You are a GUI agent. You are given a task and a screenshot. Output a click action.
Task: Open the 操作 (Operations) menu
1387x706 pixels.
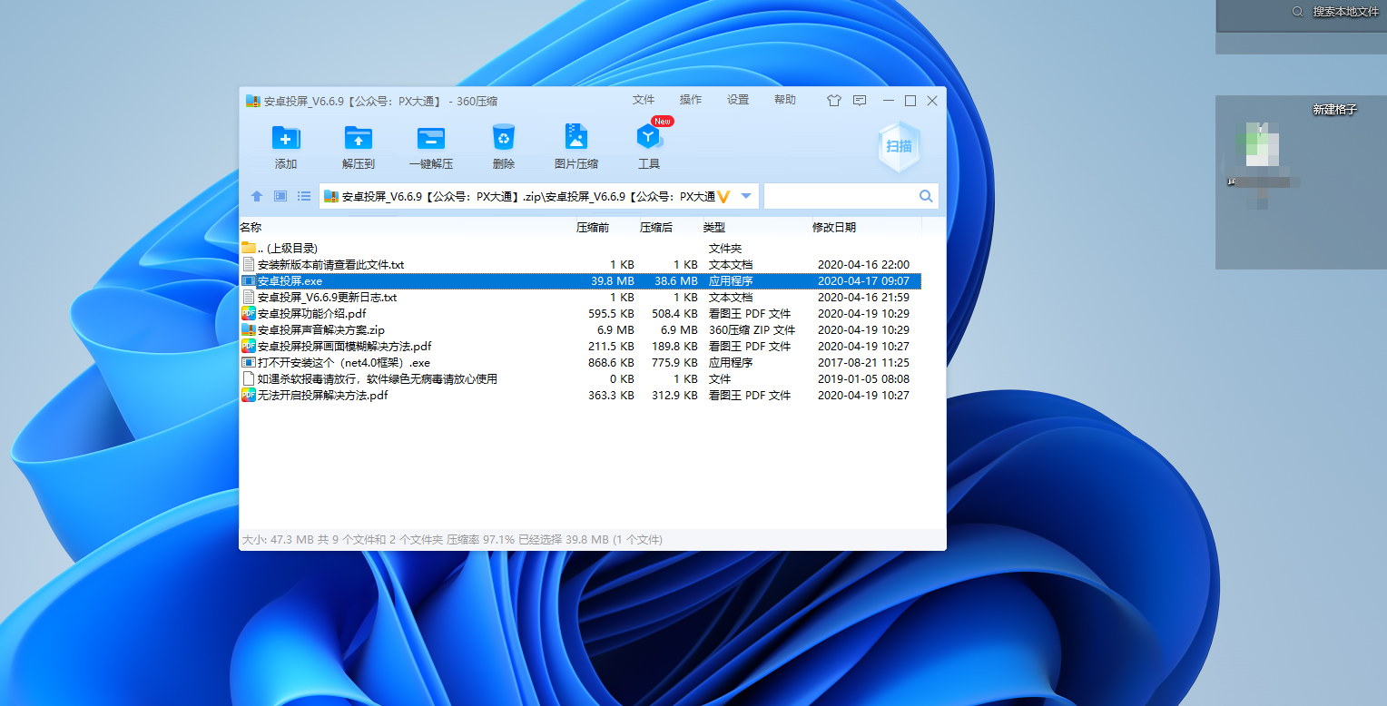[691, 100]
